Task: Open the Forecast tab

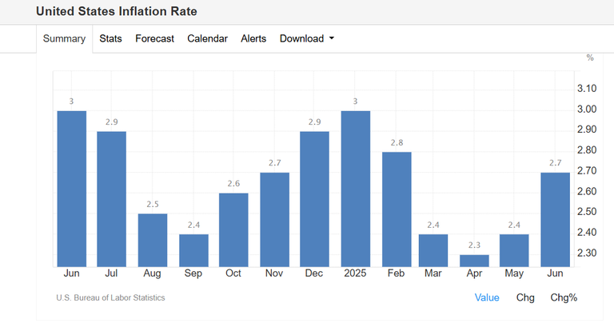Action: (154, 38)
